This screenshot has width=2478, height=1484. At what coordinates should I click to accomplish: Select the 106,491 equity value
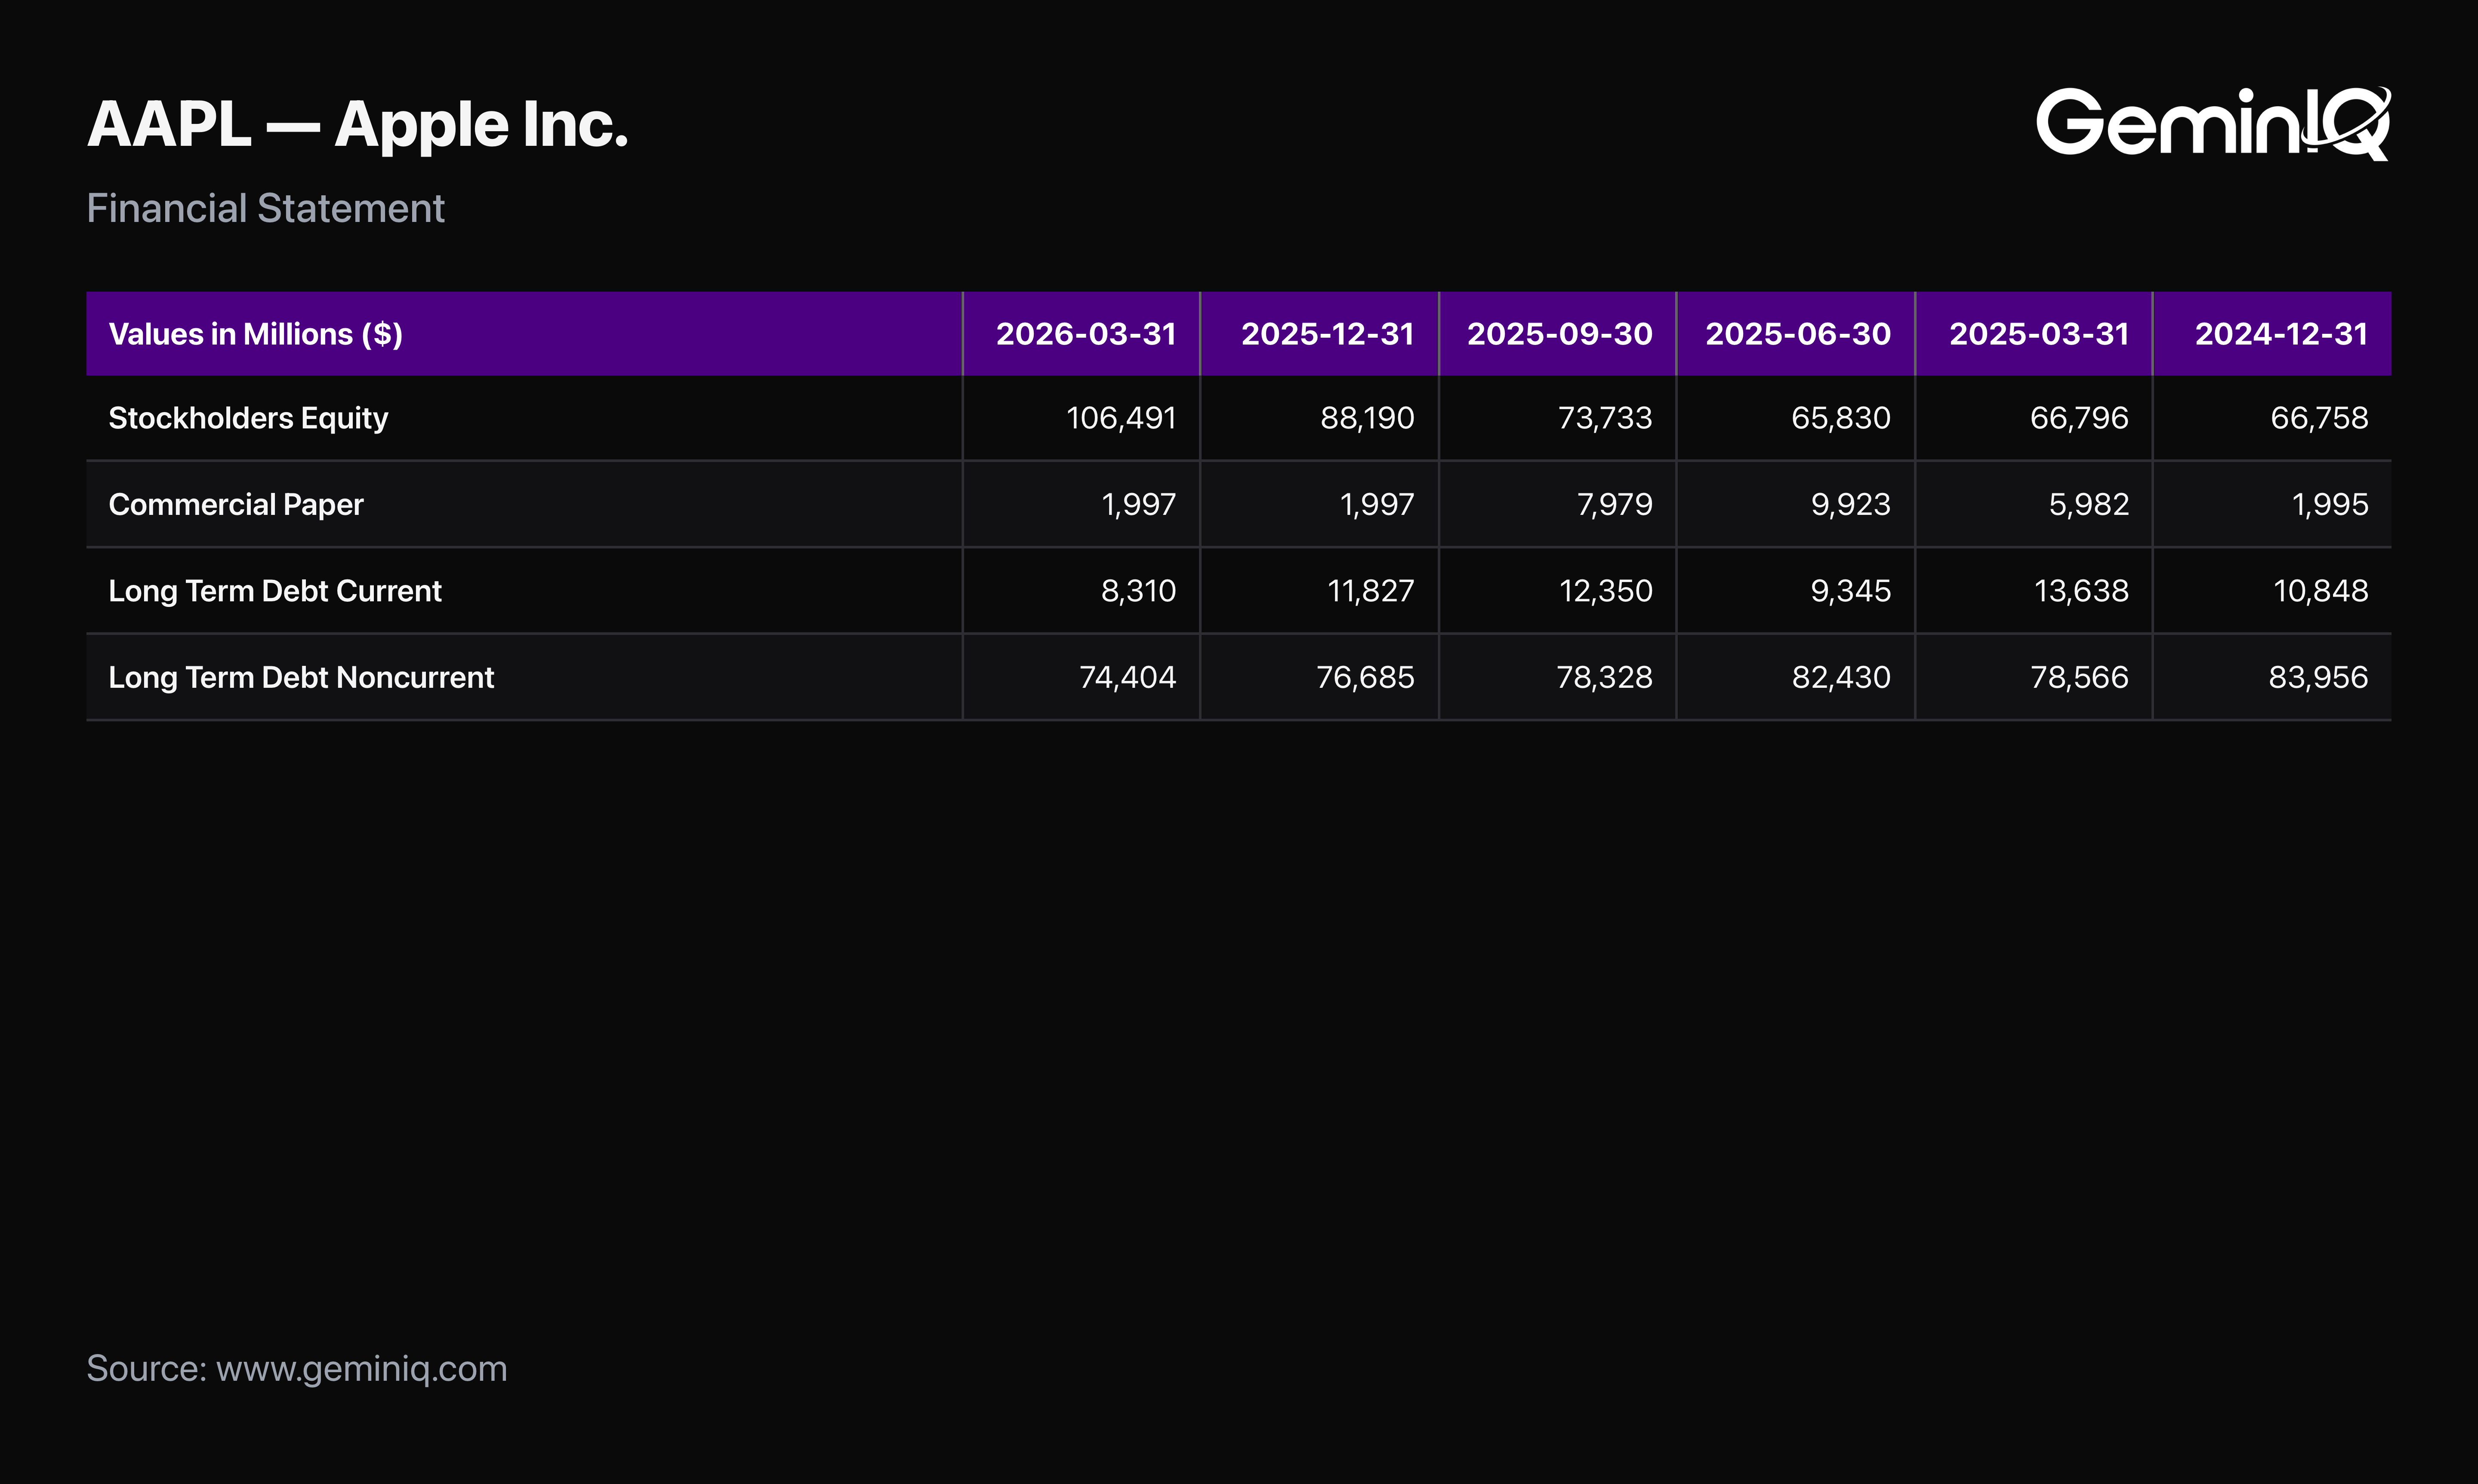[1121, 418]
